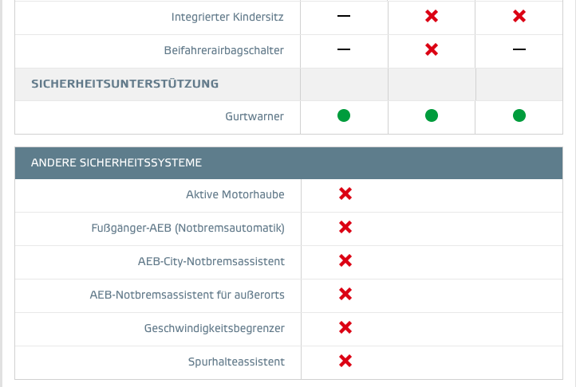Click red X for Fußgänger-AEB row
Screen dimensions: 576x387
click(x=345, y=227)
